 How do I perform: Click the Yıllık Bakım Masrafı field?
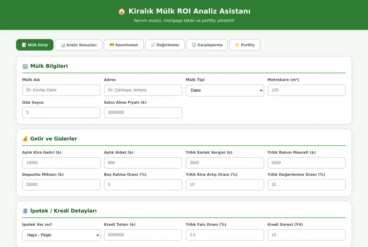307,163
